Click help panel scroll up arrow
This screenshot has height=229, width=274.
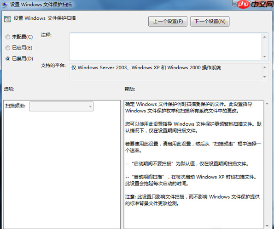267,104
